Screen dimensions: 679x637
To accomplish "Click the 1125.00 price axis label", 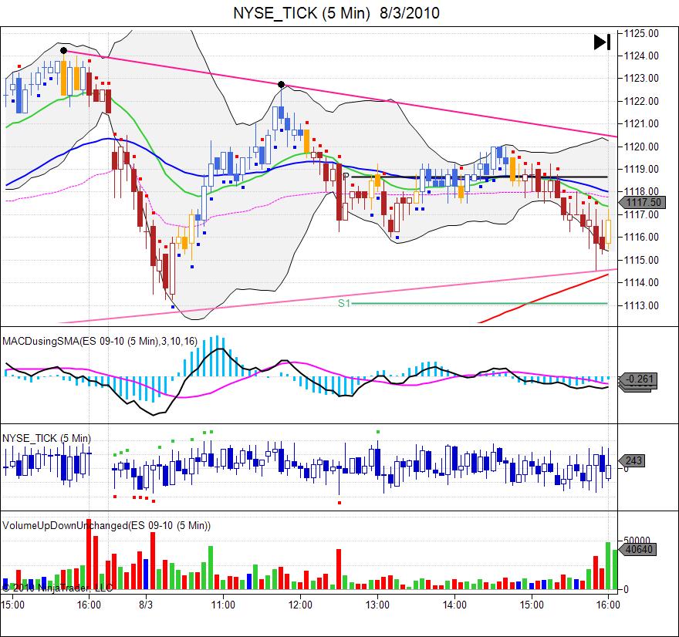I will click(641, 33).
